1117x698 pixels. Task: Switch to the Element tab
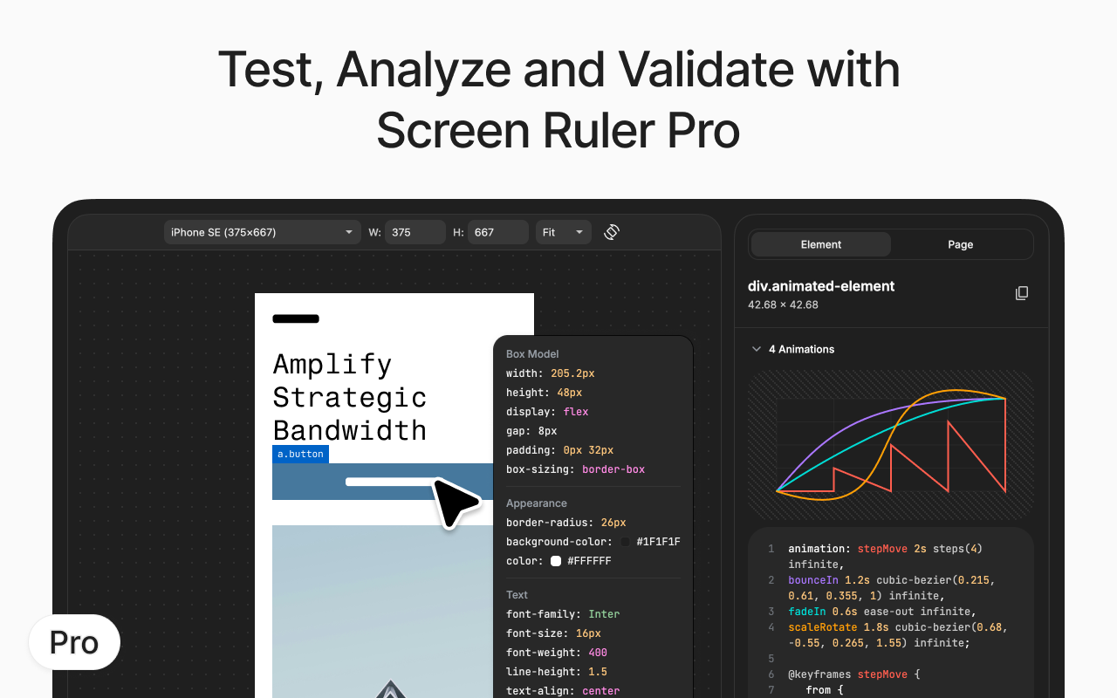(x=821, y=244)
